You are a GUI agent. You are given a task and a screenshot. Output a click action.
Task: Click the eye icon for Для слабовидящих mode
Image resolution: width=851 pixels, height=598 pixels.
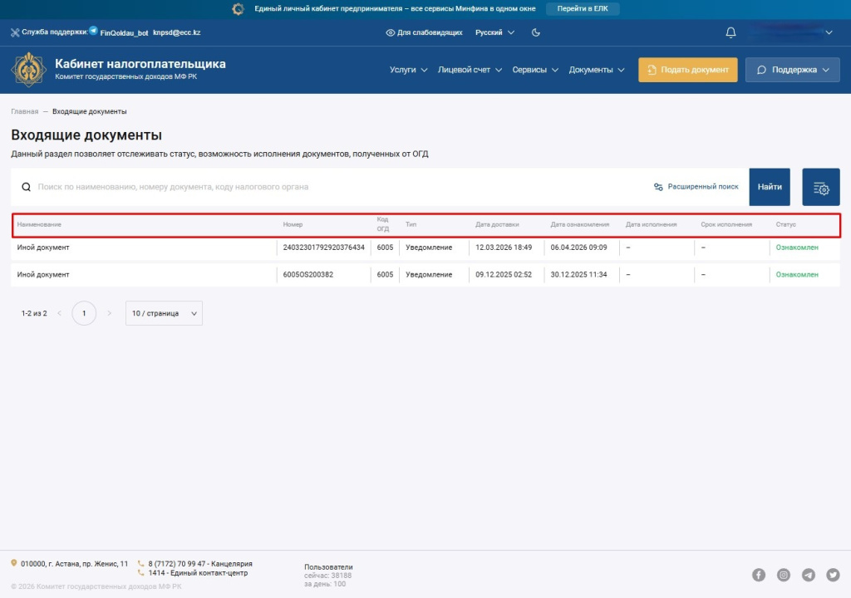click(389, 32)
